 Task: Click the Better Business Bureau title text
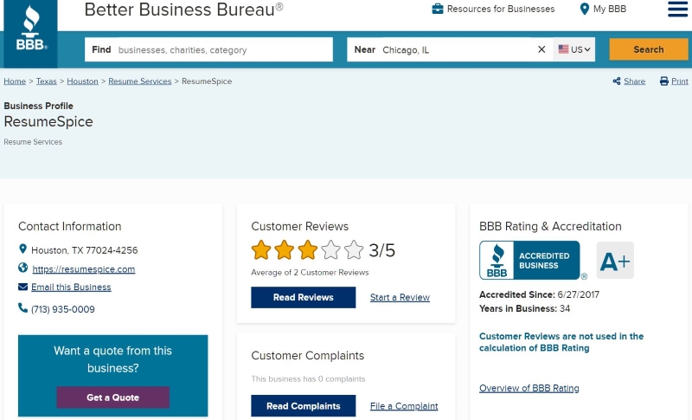[x=183, y=10]
